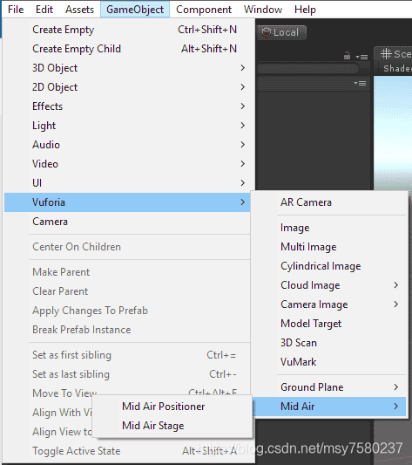Image resolution: width=412 pixels, height=465 pixels.
Task: Click the hierarchy search field
Action: pos(308,69)
